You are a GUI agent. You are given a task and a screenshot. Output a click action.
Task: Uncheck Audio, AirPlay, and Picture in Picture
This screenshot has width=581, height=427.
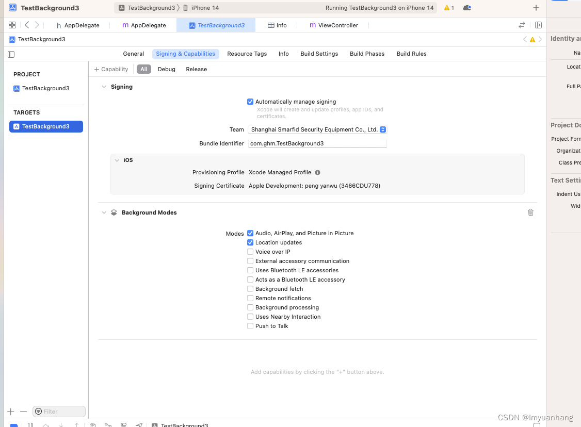pyautogui.click(x=250, y=233)
